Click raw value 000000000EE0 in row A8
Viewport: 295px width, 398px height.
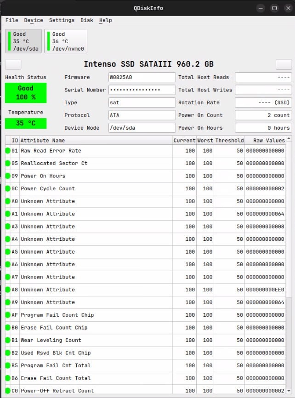point(265,290)
